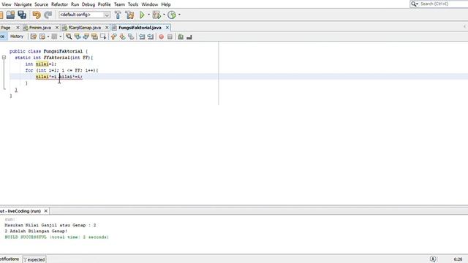Screen dimensions: 468x263
Task: Open the Source menu
Action: pos(41,4)
